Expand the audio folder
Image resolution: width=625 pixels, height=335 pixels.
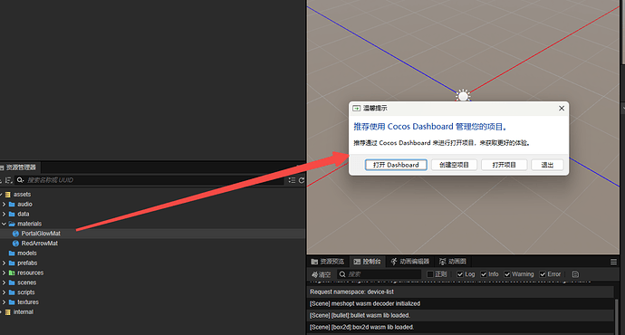pos(4,204)
